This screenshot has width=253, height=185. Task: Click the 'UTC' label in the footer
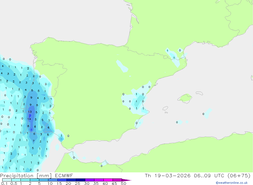[x=219, y=175]
